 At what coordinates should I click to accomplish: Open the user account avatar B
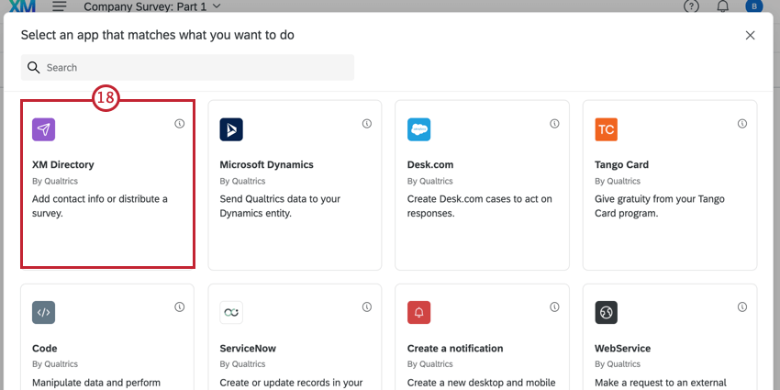click(x=753, y=6)
